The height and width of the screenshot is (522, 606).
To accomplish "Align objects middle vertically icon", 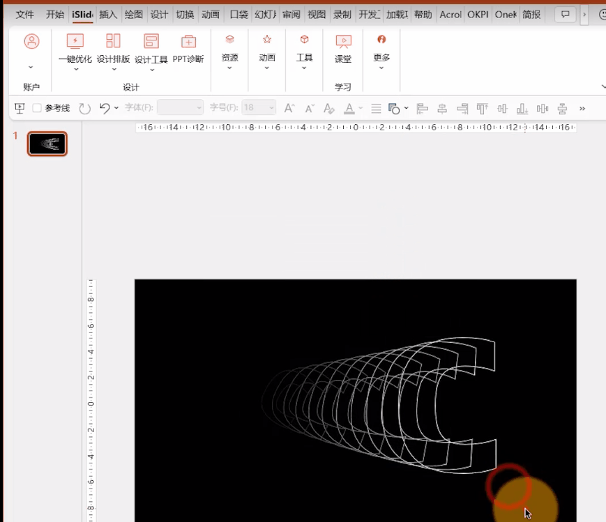I will [x=502, y=109].
